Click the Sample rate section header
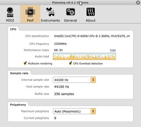This screenshot has width=141, height=127. point(19,73)
